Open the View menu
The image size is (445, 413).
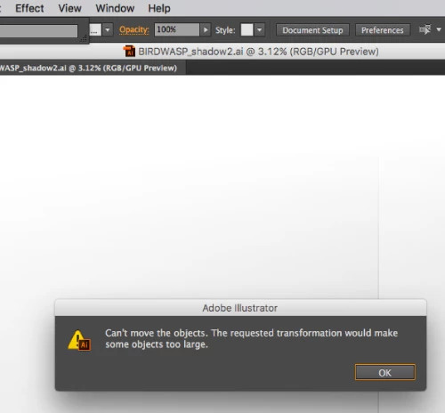(69, 8)
